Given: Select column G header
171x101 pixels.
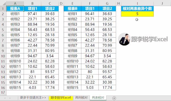Looking at the screenshot, I should (107, 3).
